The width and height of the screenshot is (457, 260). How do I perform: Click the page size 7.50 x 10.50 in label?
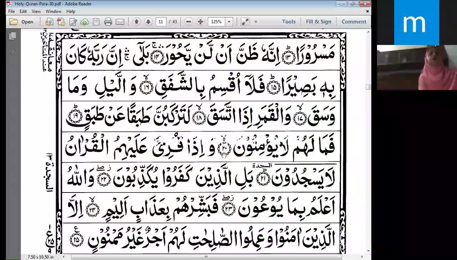[41, 257]
